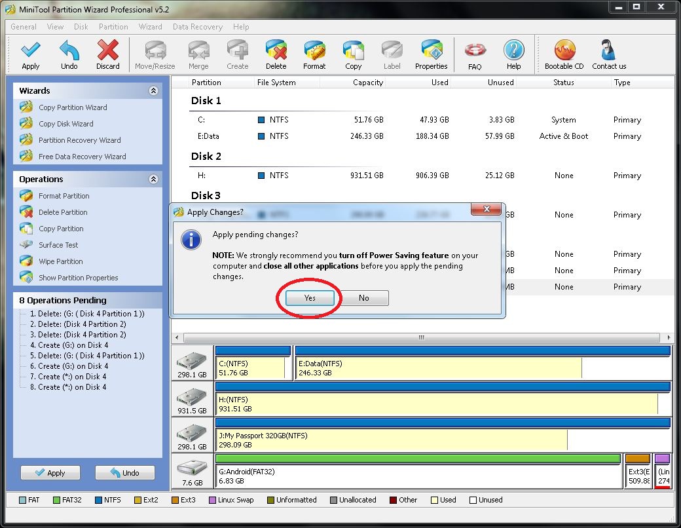Click the horizontal scrollbar right arrow
This screenshot has height=528, width=681.
point(669,337)
